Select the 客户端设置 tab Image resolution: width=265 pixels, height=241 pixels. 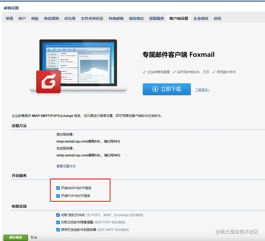(x=179, y=18)
